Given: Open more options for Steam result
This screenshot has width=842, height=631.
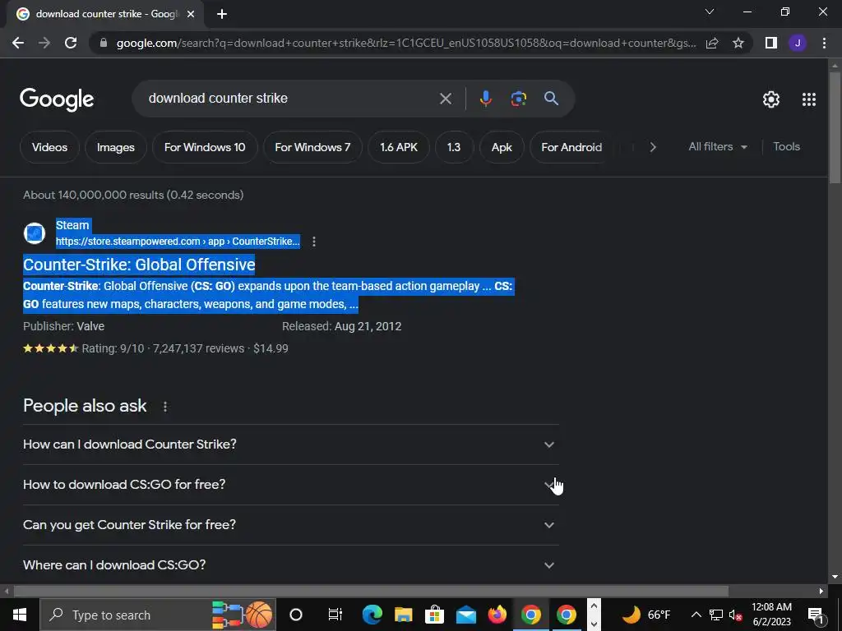Looking at the screenshot, I should pyautogui.click(x=314, y=242).
